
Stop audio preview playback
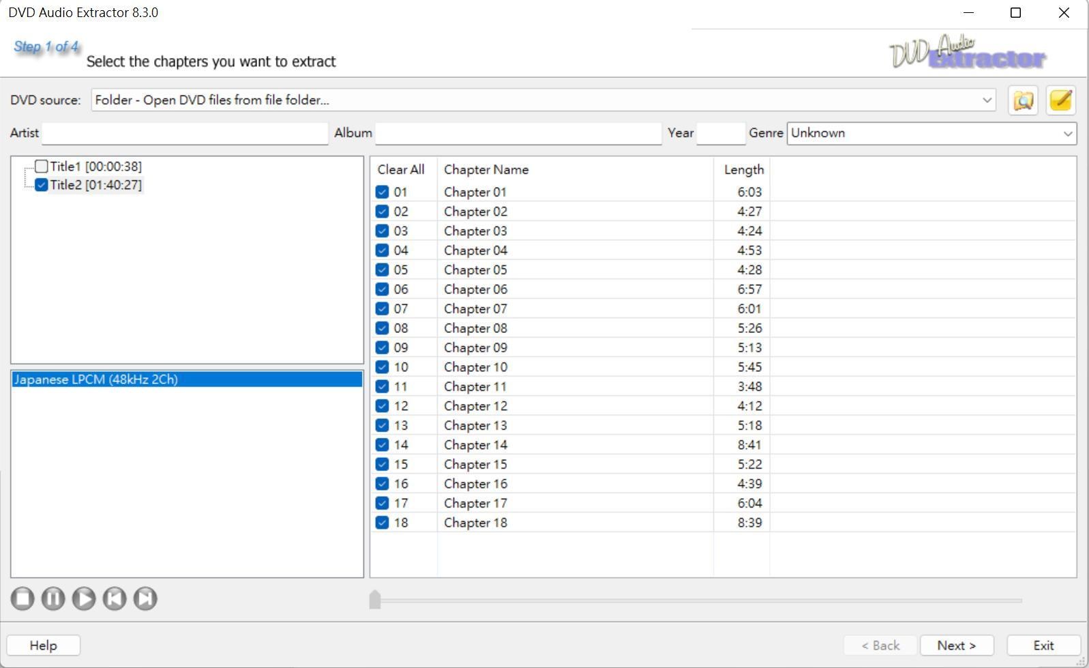click(23, 598)
